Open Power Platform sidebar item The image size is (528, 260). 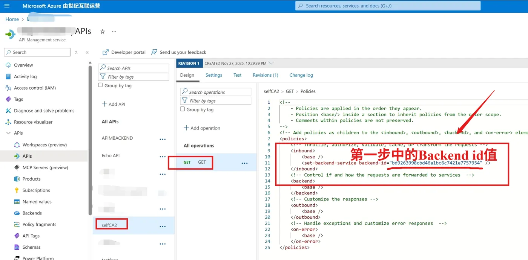(38, 258)
